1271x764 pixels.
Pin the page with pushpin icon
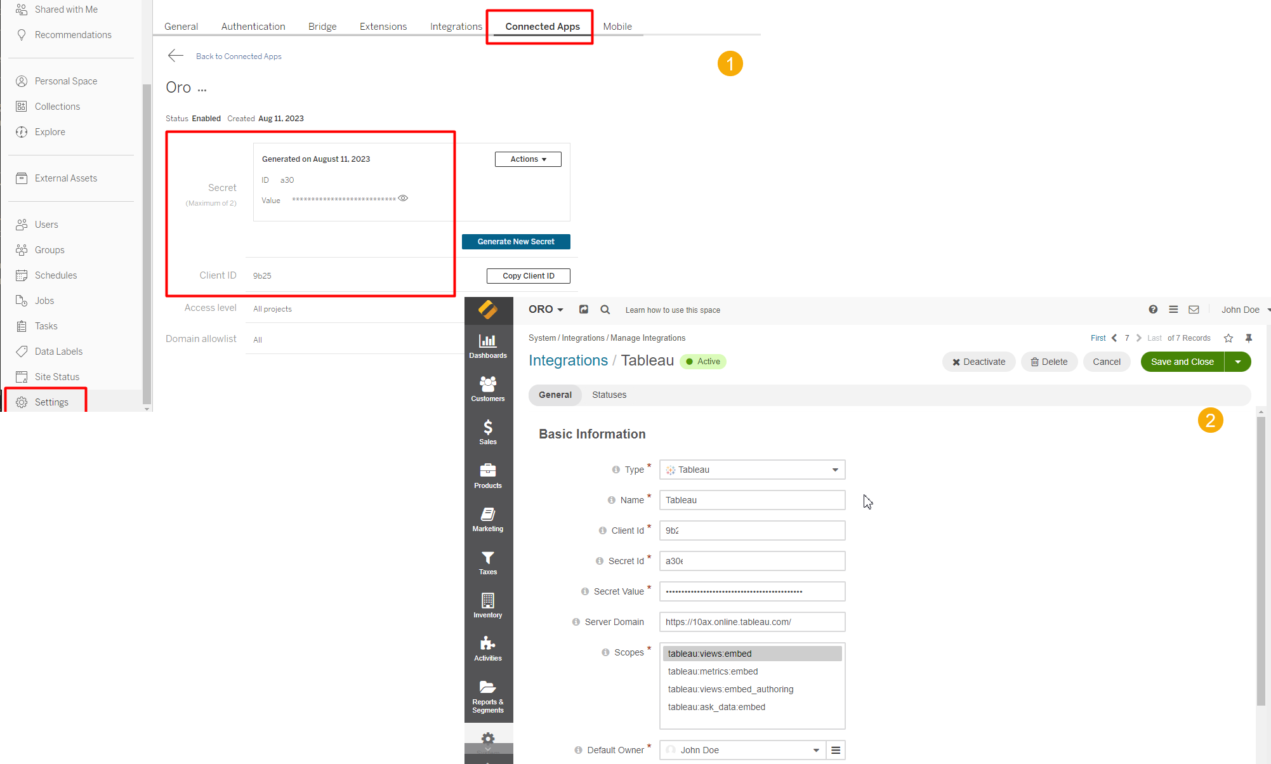pyautogui.click(x=1248, y=338)
